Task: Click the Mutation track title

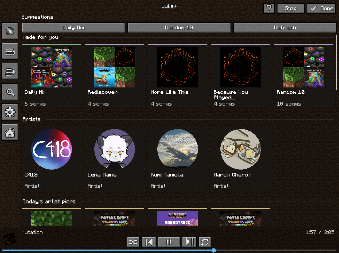Action: tap(32, 232)
